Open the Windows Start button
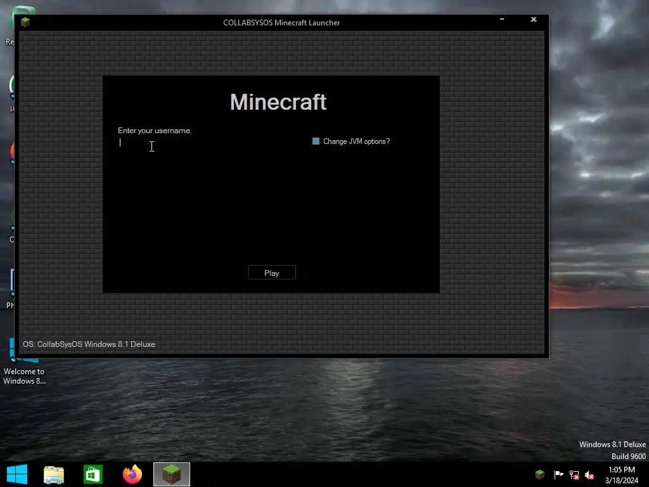 tap(17, 474)
